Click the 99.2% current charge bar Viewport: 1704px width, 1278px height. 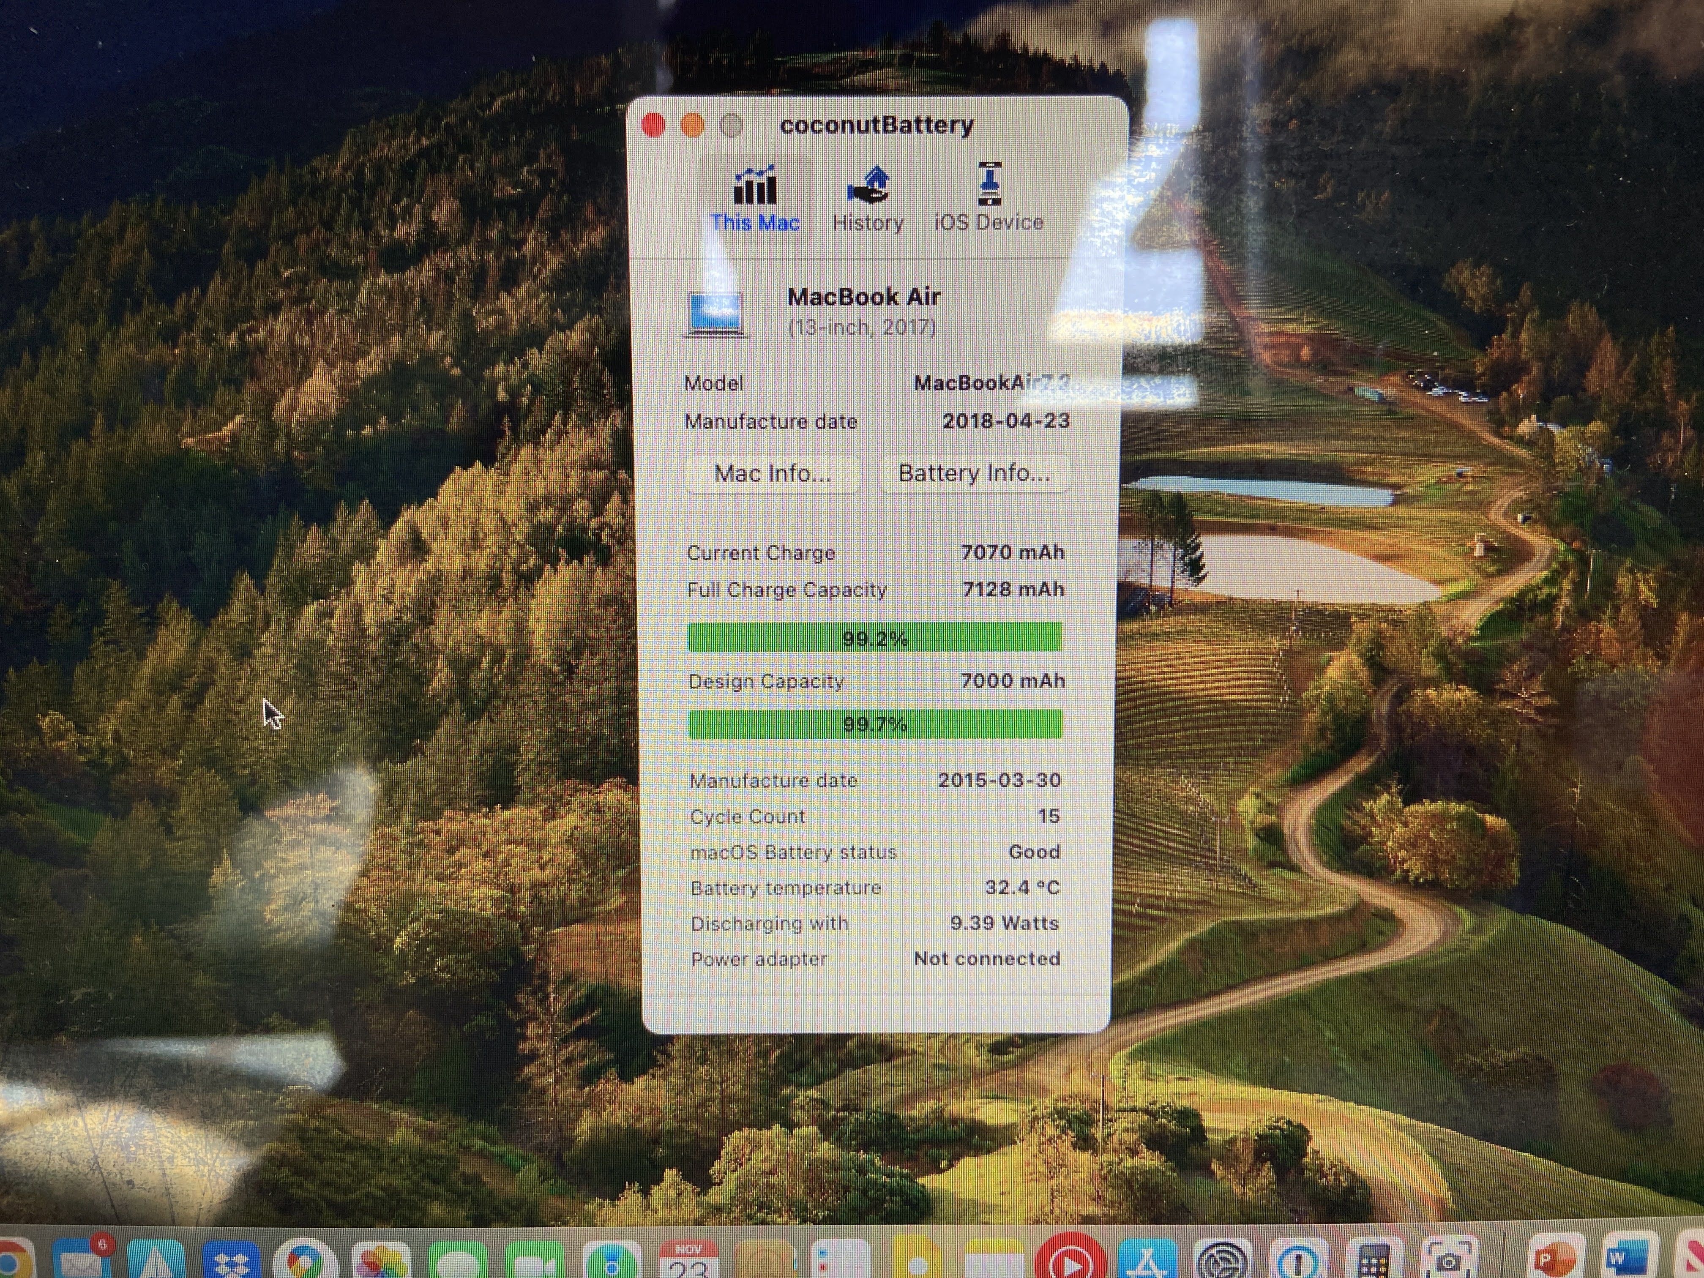point(874,638)
